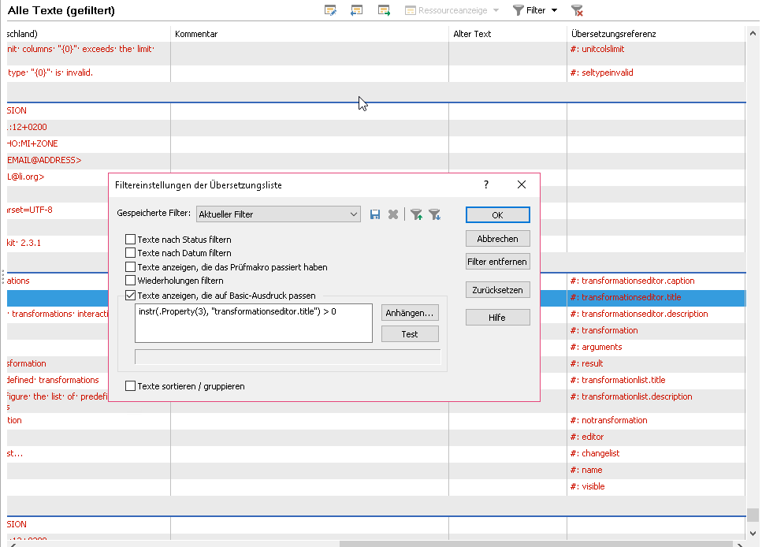Click the green-arrow translation export toolbar icon
Viewport: 762px width, 547px height.
[384, 9]
